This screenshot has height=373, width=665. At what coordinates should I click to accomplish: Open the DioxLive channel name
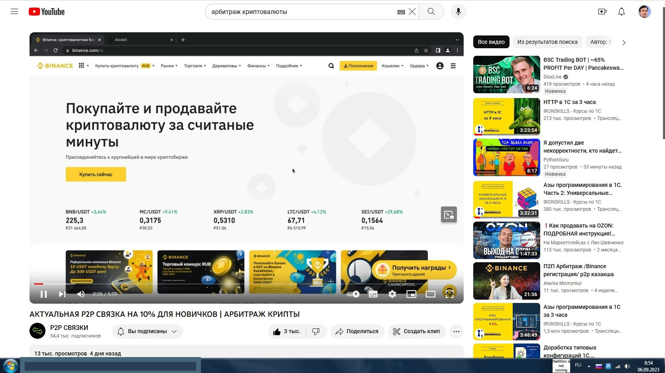552,77
